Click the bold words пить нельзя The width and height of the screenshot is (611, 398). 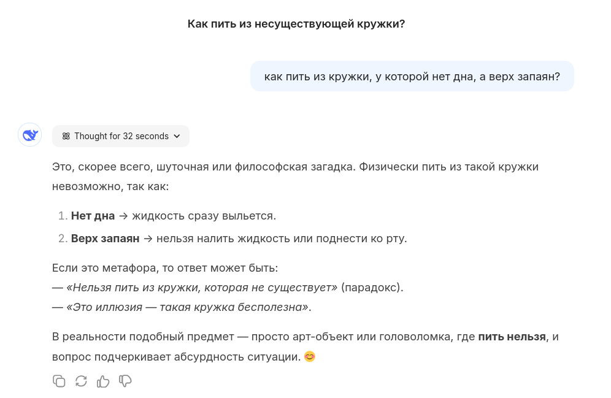(x=512, y=337)
